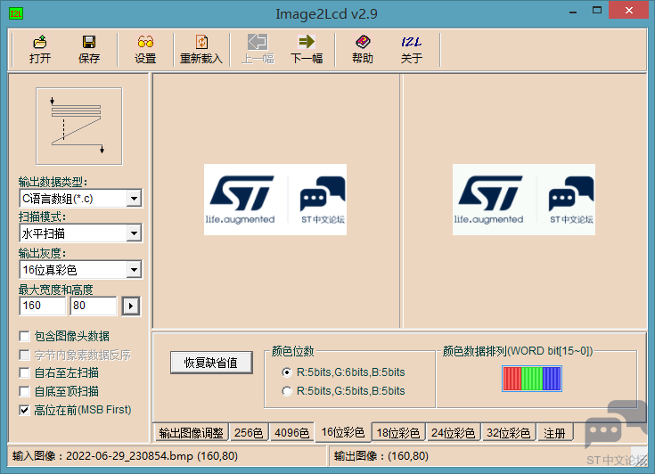Viewport: 655px width, 474px height.
Task: Click the I2L application icon in title bar
Action: (16, 13)
